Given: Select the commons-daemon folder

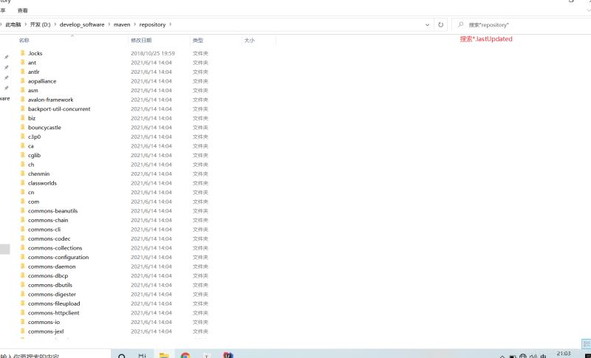Looking at the screenshot, I should point(52,266).
